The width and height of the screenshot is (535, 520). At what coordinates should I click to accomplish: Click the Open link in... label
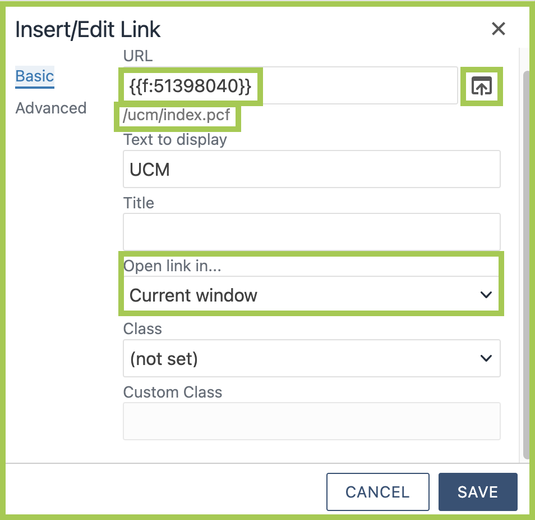tap(172, 266)
